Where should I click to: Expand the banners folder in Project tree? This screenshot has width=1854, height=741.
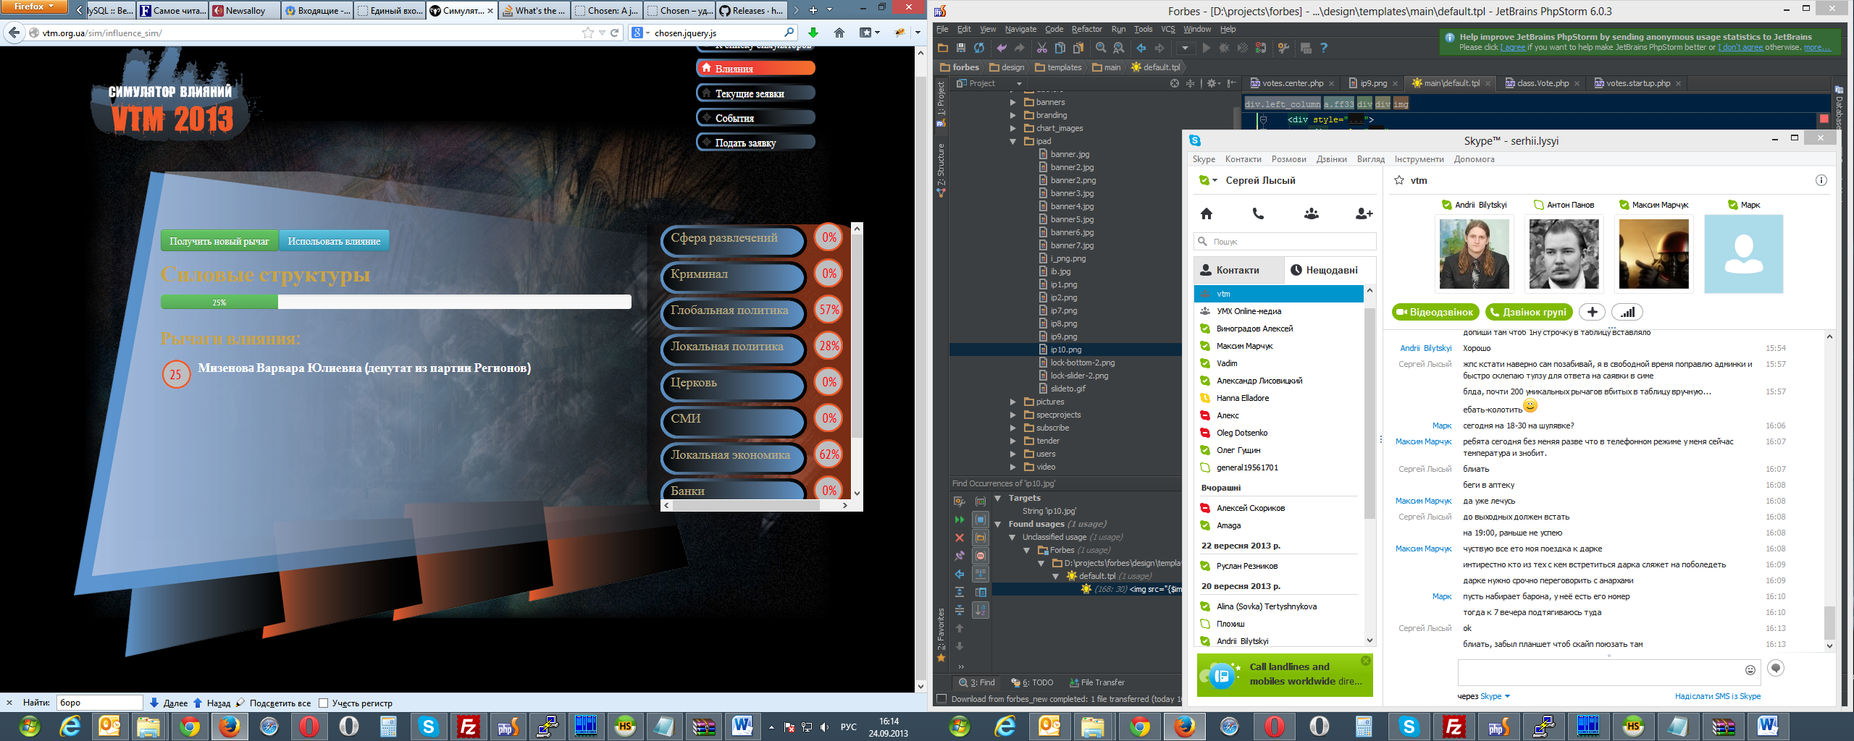[1013, 102]
